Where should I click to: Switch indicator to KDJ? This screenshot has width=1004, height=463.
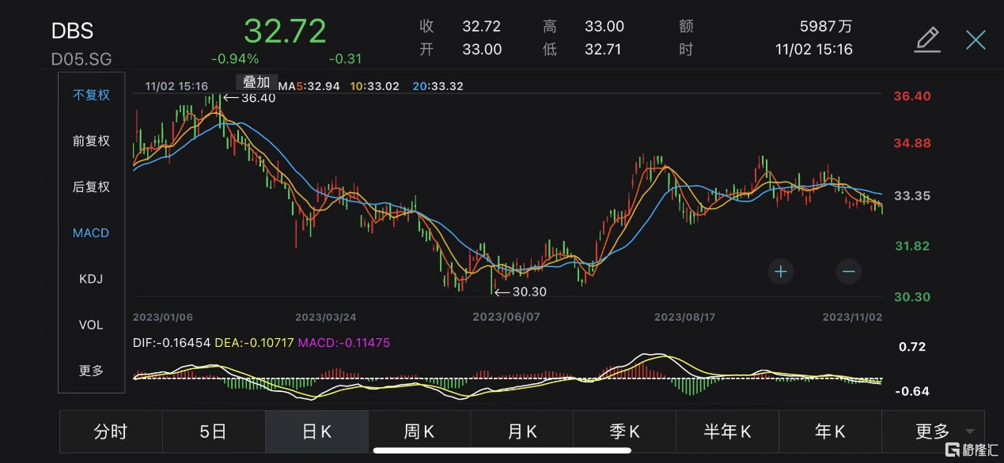(91, 279)
